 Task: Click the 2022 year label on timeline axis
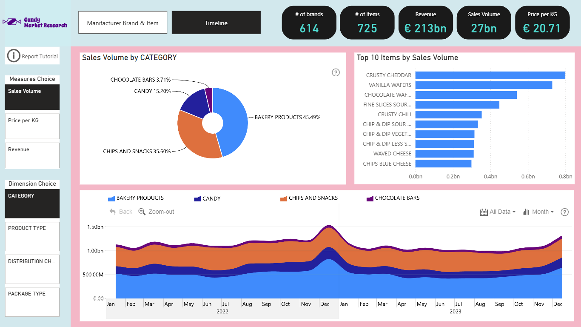pyautogui.click(x=222, y=312)
